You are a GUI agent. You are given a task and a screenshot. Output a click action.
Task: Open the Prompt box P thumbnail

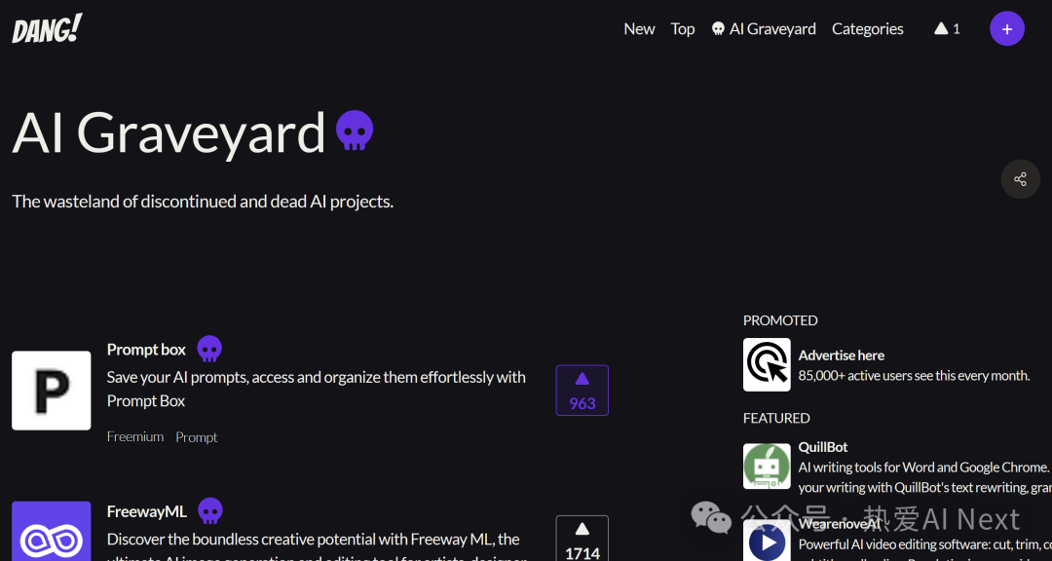pos(51,391)
